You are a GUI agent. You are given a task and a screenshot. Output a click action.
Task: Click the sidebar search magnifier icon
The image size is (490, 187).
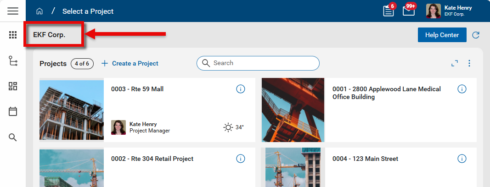coord(13,137)
